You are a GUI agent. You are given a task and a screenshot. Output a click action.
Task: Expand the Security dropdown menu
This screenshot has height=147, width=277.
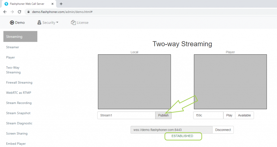48,22
